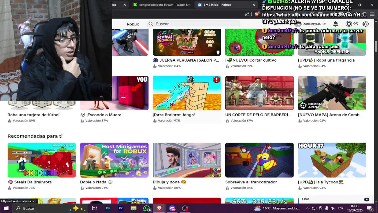Open volume control in system tray
378x213 pixels.
[x=333, y=208]
